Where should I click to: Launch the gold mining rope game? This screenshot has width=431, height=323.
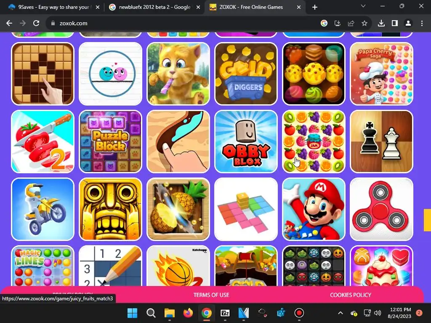click(246, 266)
